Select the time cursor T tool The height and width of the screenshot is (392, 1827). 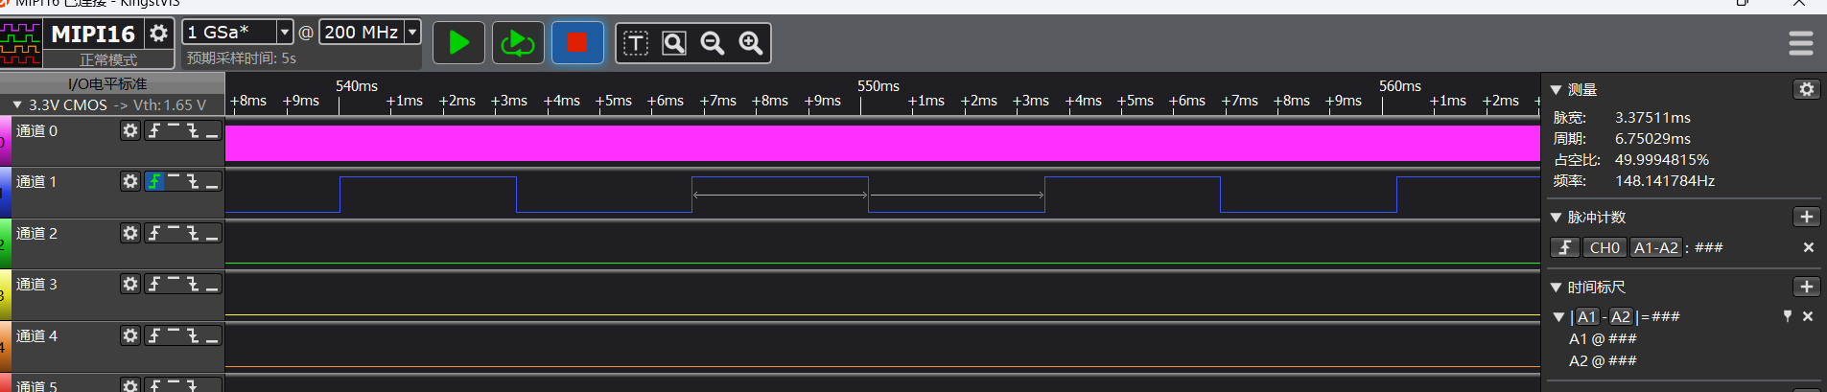pyautogui.click(x=636, y=43)
